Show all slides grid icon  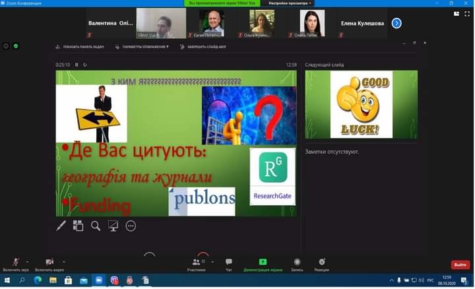[x=78, y=226]
